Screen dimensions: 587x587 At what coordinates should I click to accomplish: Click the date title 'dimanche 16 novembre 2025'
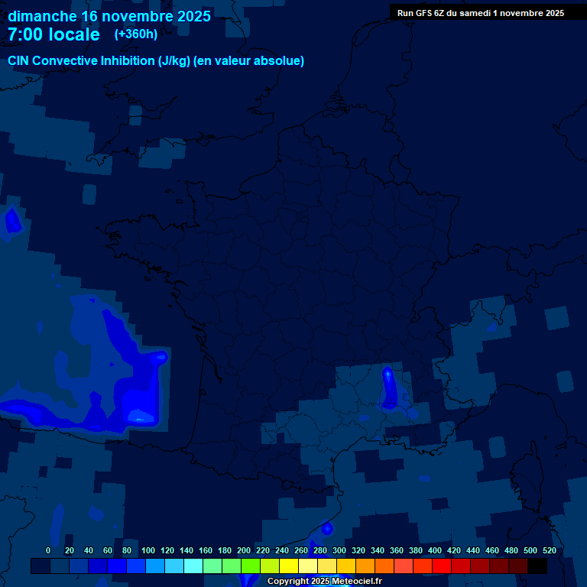coord(109,16)
